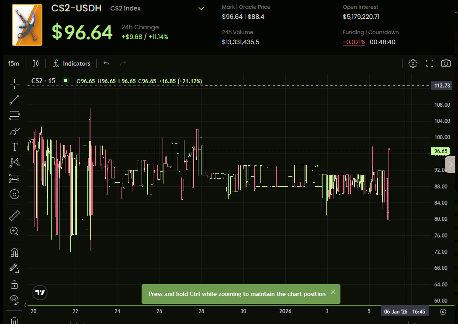This screenshot has width=458, height=324.
Task: Toggle stay in drawing mode pencil-lock
Action: coord(14,268)
